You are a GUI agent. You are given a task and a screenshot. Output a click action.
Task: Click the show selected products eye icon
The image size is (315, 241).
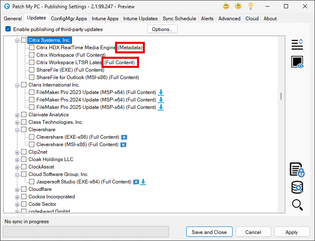297,62
